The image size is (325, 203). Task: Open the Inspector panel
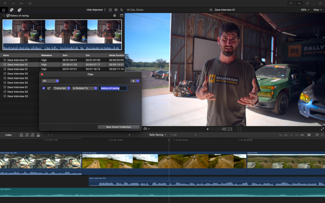pos(308,3)
